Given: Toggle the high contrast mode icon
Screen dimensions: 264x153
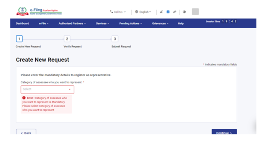Looking at the screenshot, I should [184, 12].
